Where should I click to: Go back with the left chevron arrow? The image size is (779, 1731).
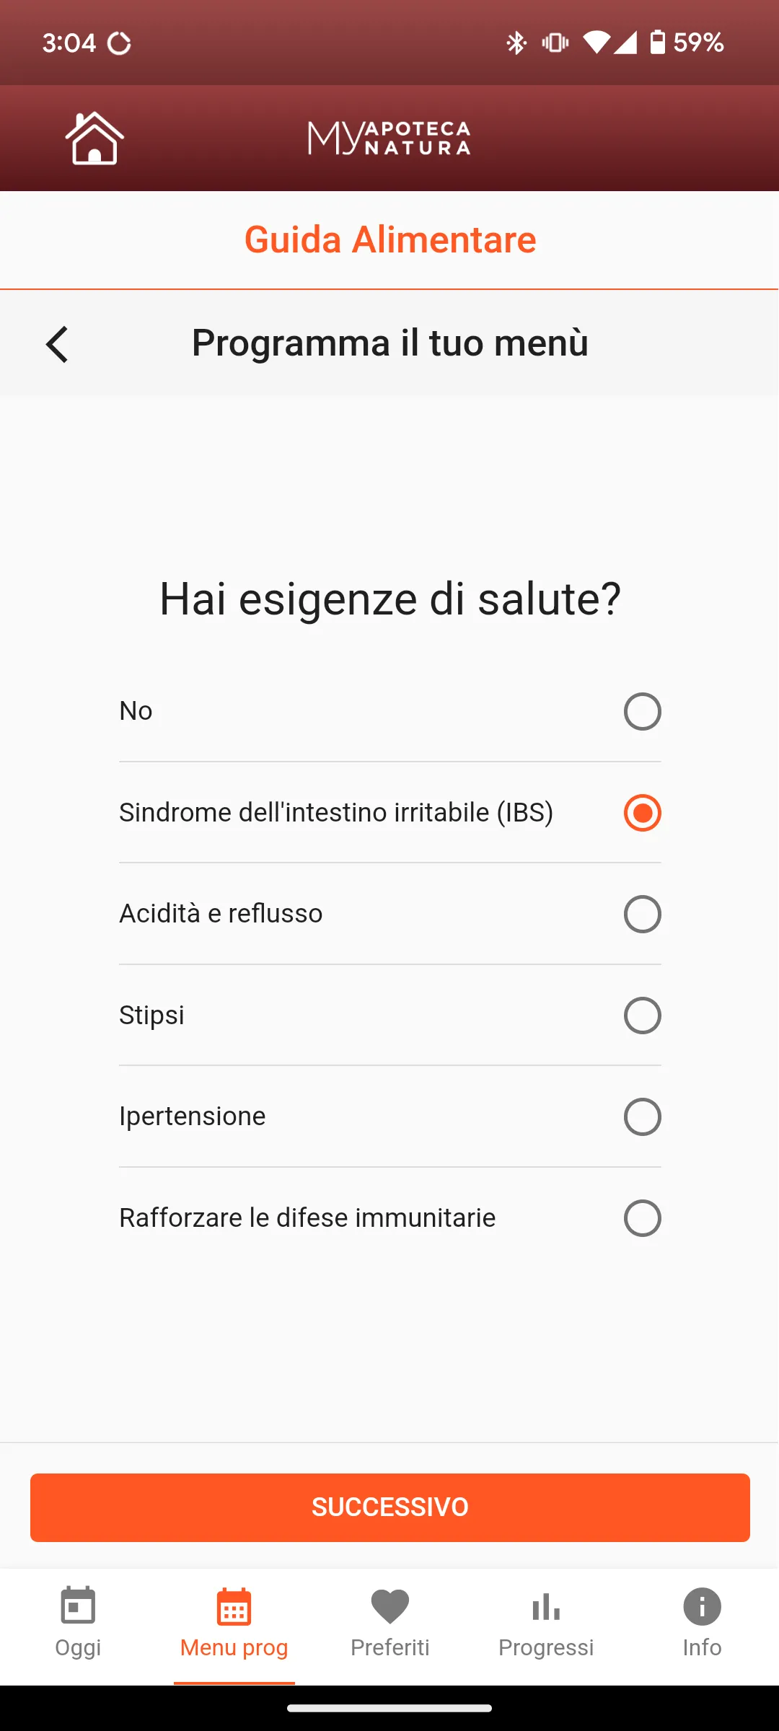[57, 344]
